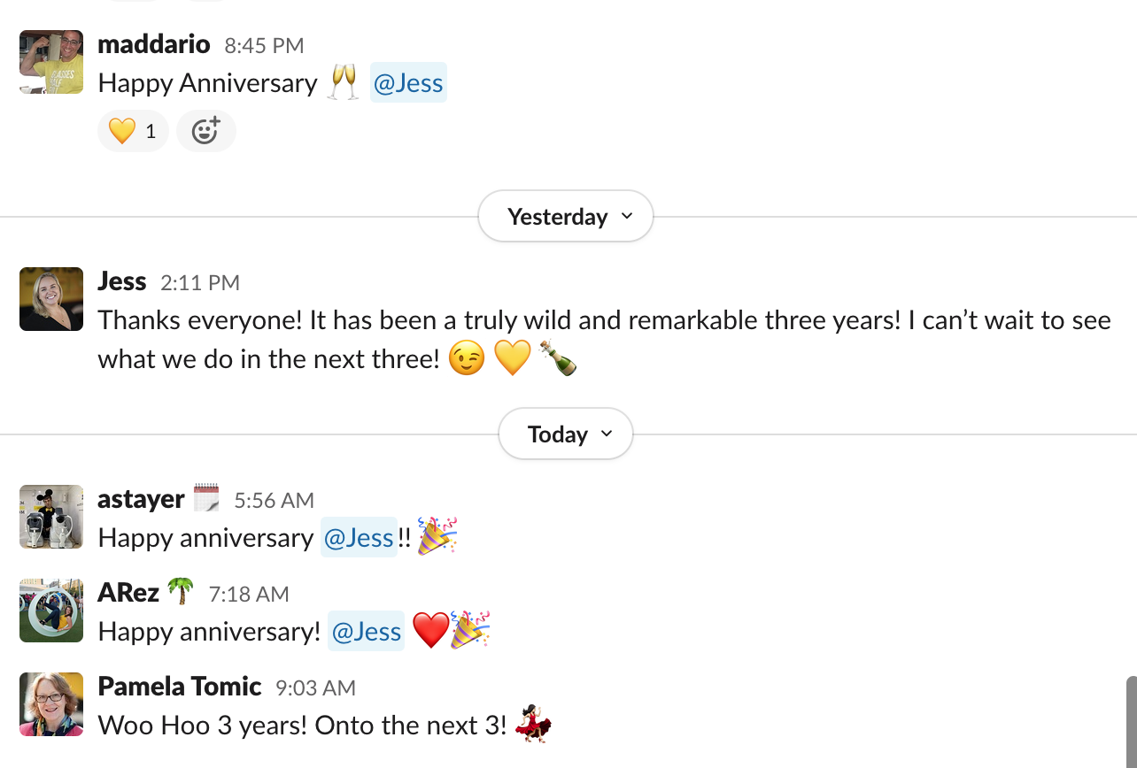The image size is (1137, 768).
Task: Click the 2:11 PM timestamp on Jess's message
Action: (x=200, y=283)
